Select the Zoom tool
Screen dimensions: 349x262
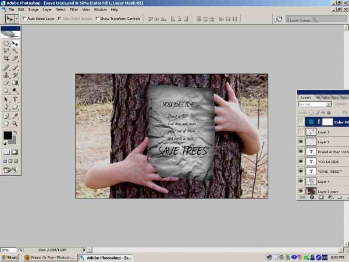(15, 123)
